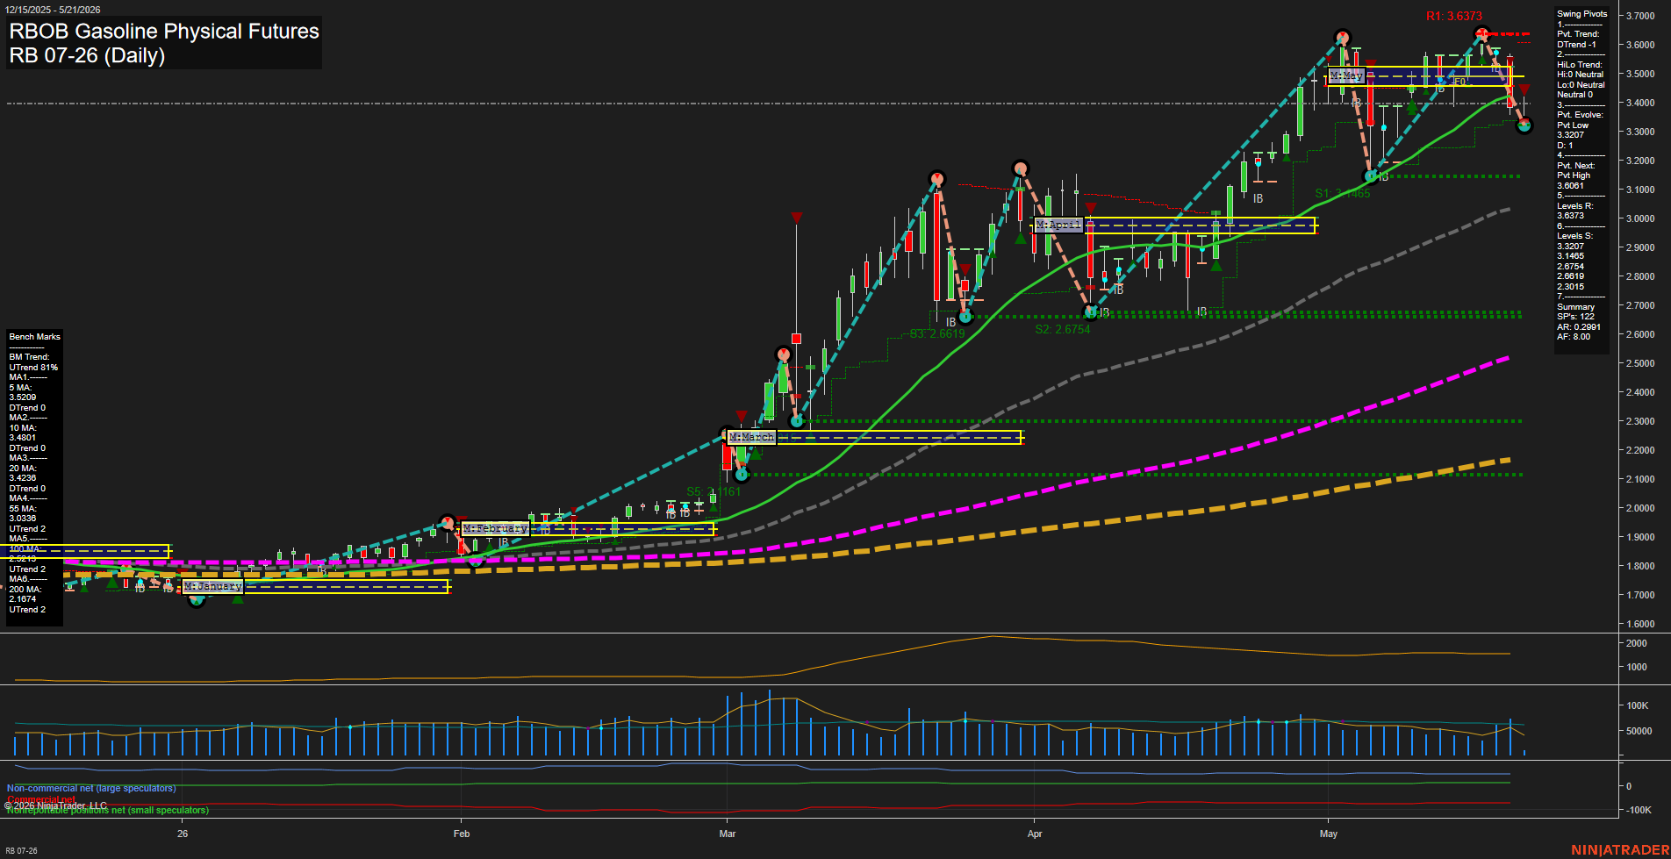This screenshot has width=1671, height=859.
Task: Click the May date axis label
Action: click(x=1329, y=834)
